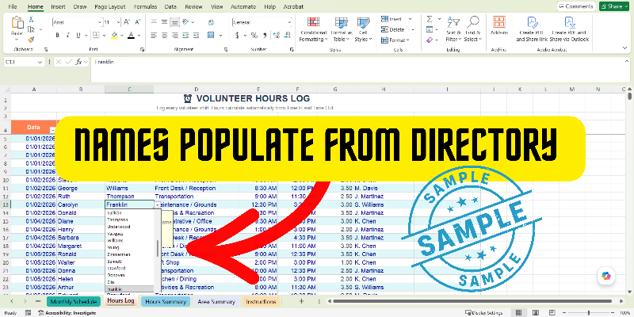Switch to Hours Summary sheet tab

pos(166,302)
